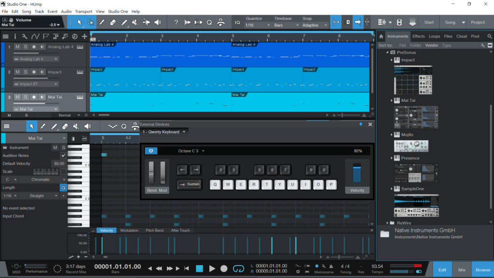The width and height of the screenshot is (494, 278).
Task: Click the question mark help icon
Action: [x=176, y=22]
